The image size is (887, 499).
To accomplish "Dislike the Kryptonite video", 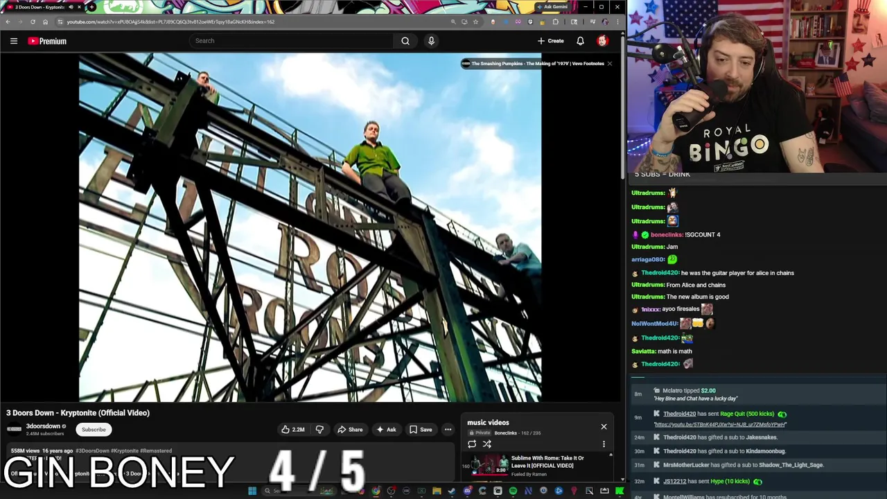I will (x=319, y=430).
